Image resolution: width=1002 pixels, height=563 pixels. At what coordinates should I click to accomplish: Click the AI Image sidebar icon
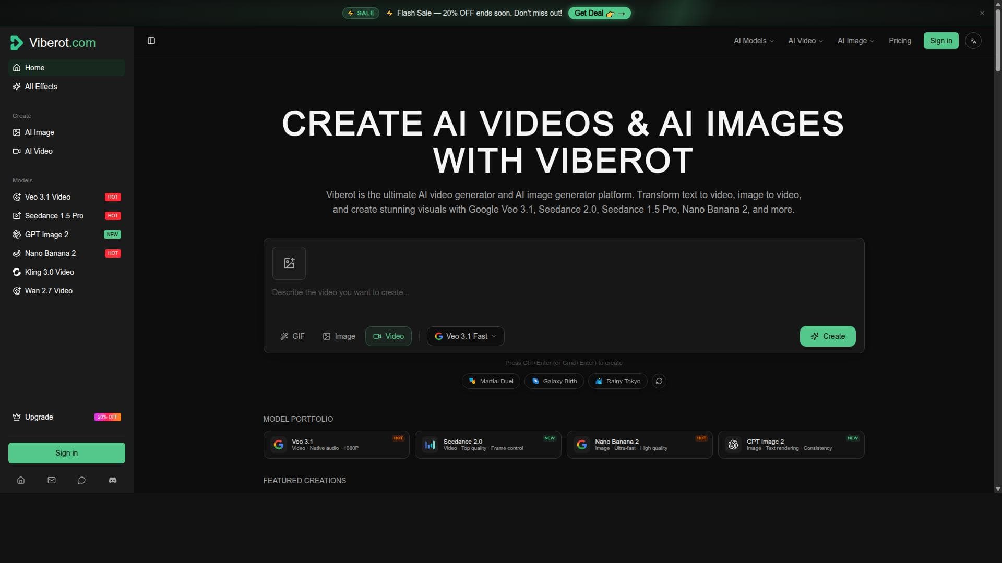click(x=17, y=132)
